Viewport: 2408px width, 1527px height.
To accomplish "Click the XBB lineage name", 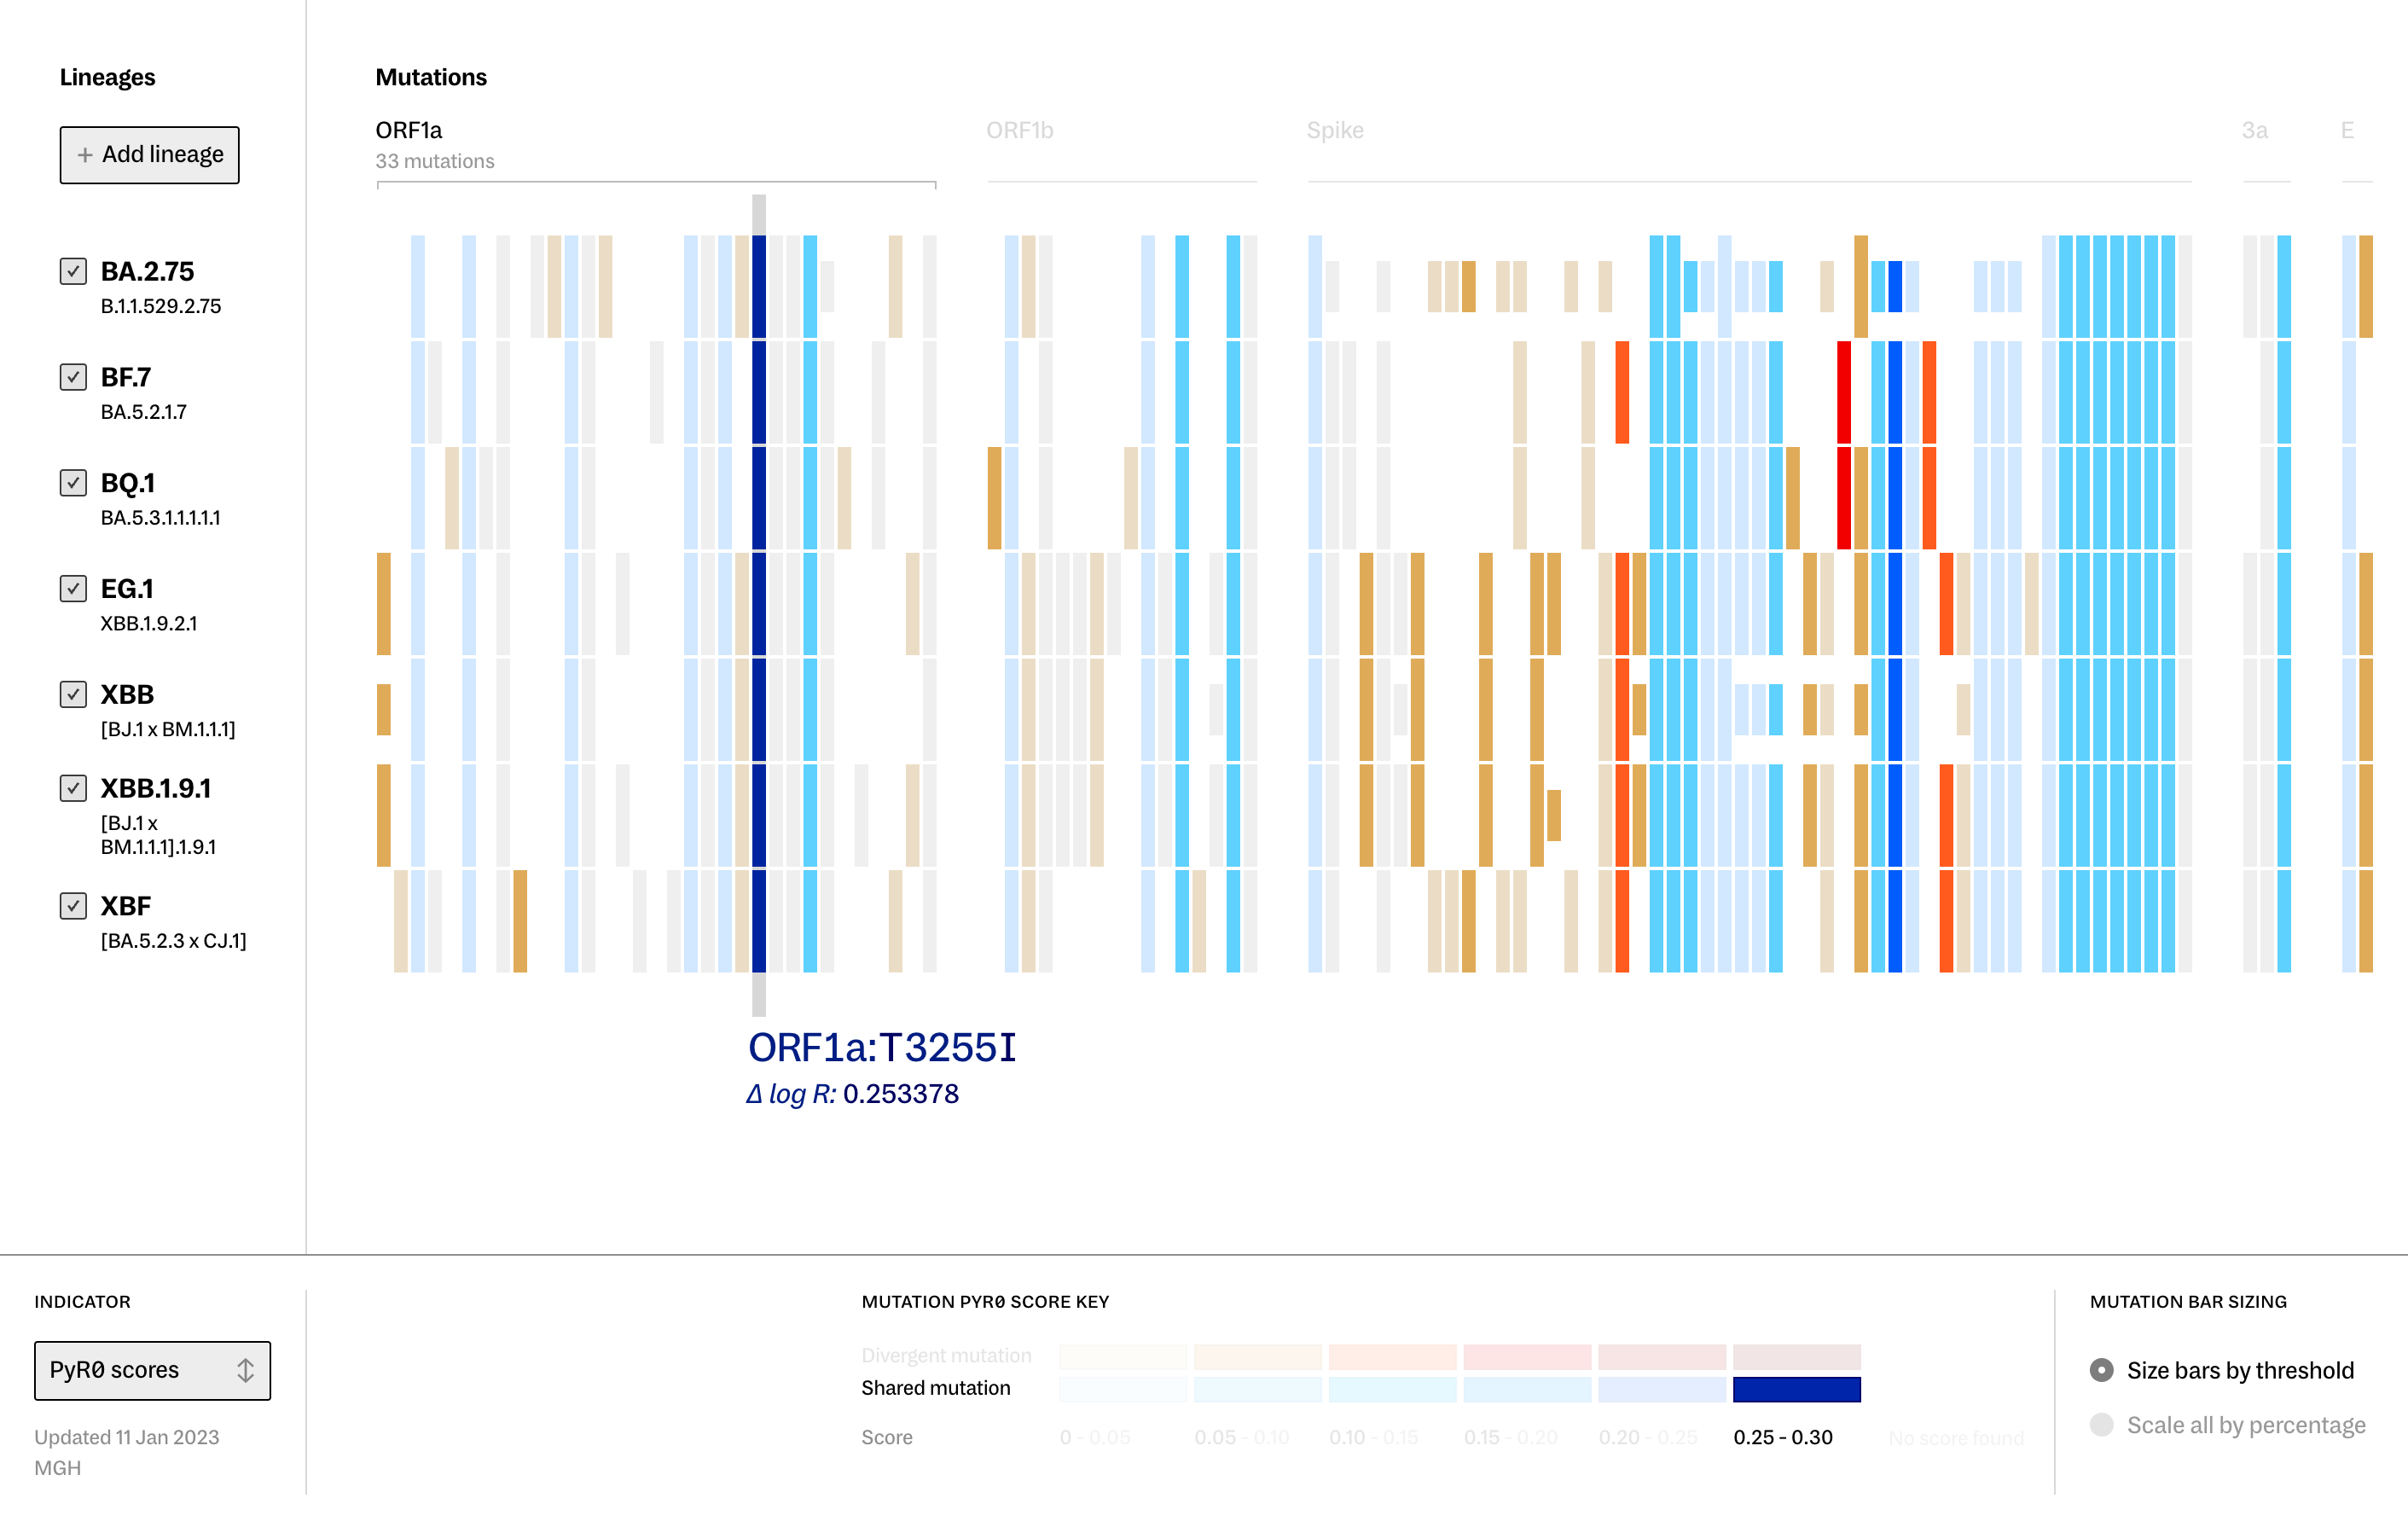I will tap(127, 695).
